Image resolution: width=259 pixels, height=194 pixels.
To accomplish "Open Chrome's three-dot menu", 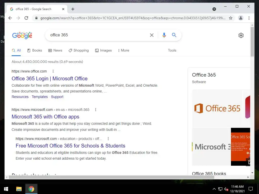I will pos(249,18).
